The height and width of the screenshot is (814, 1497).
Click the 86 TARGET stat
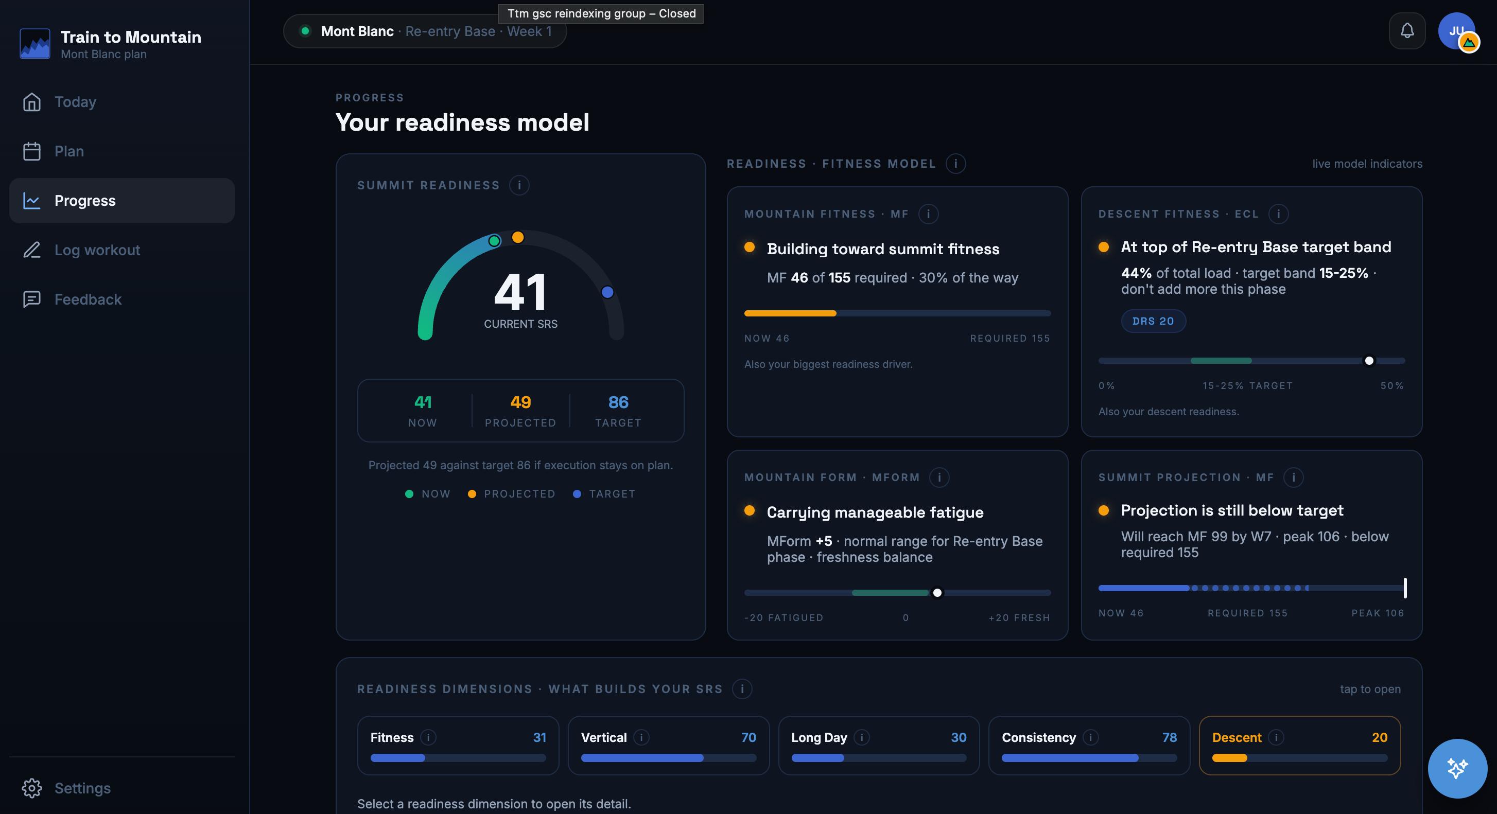(x=618, y=411)
